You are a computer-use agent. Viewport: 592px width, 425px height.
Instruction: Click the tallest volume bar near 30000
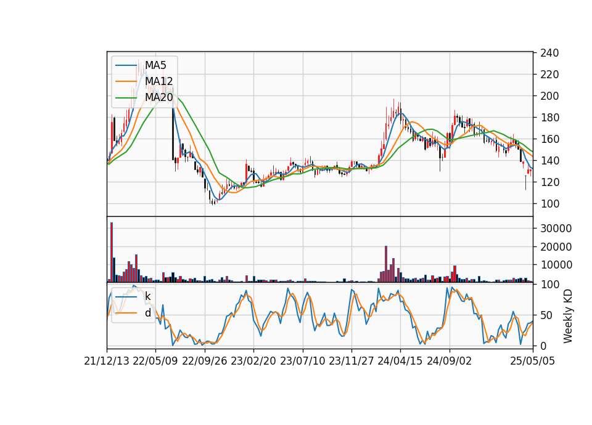(x=112, y=253)
